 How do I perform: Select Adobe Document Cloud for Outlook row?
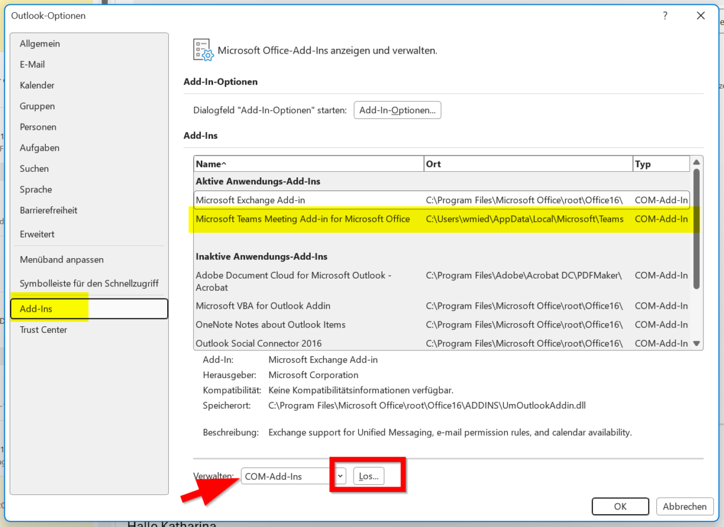[442, 281]
